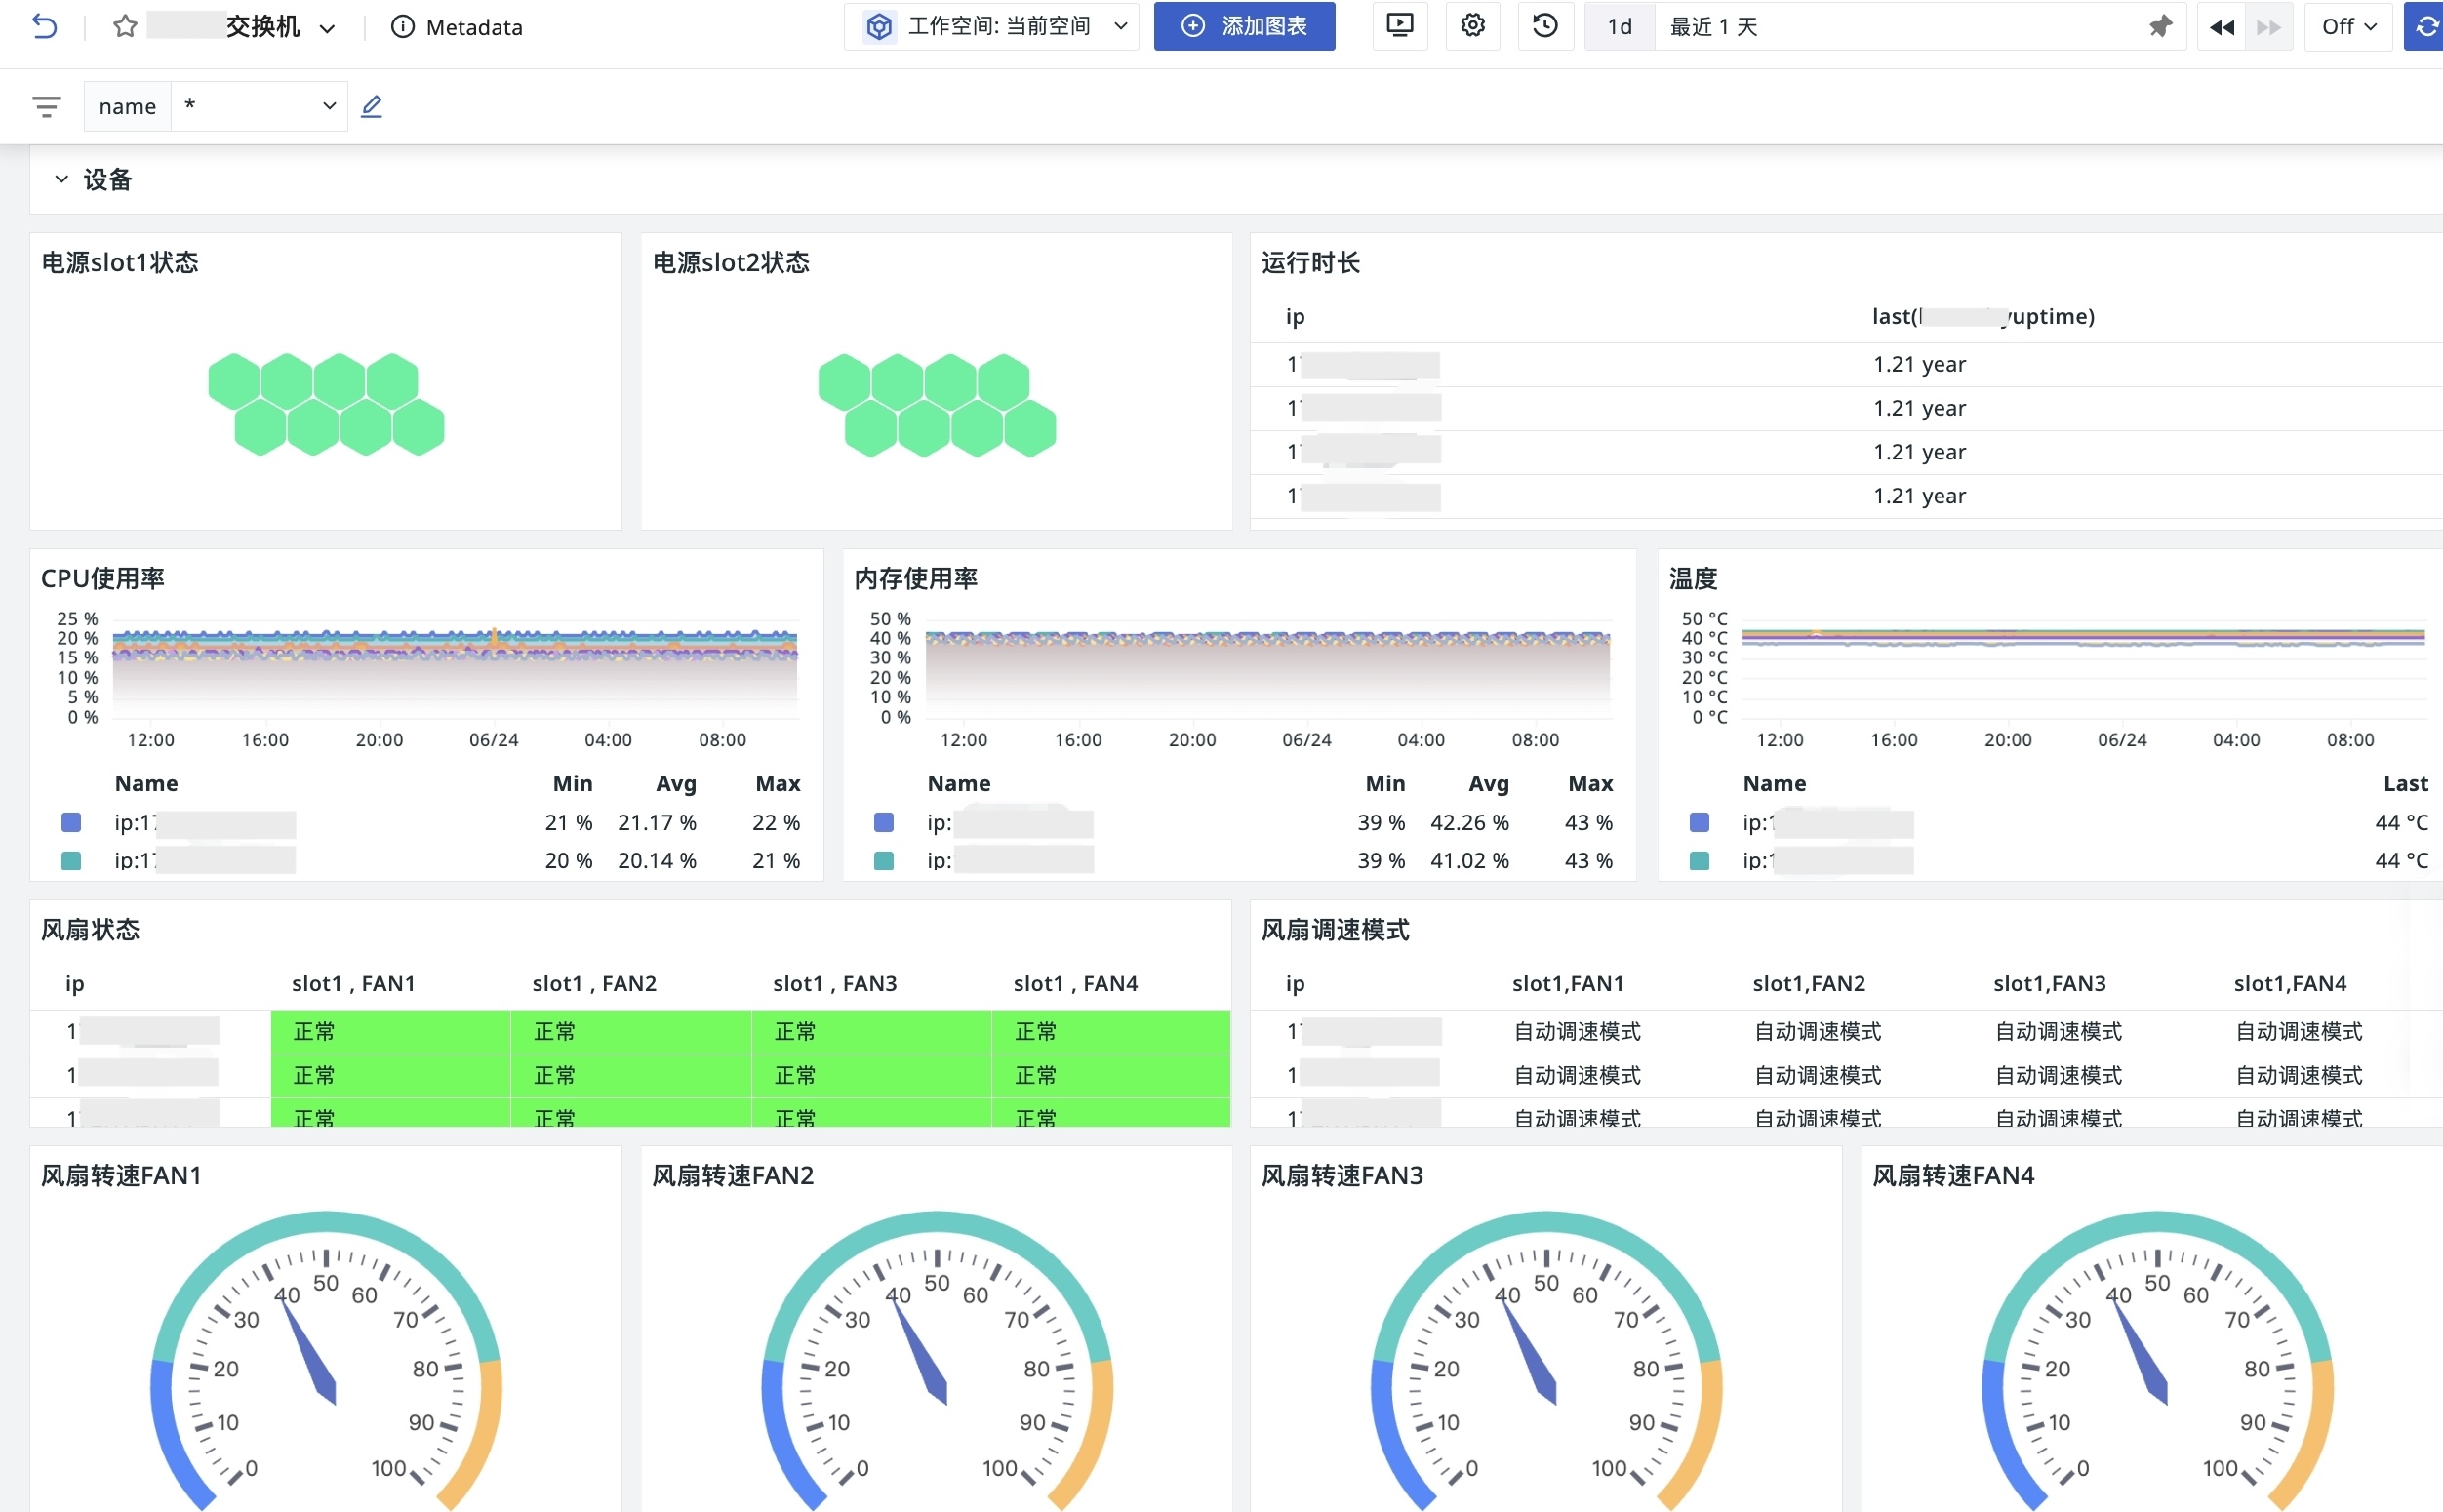Toggle first temperature series blue swatch
The width and height of the screenshot is (2443, 1512).
(x=1699, y=822)
